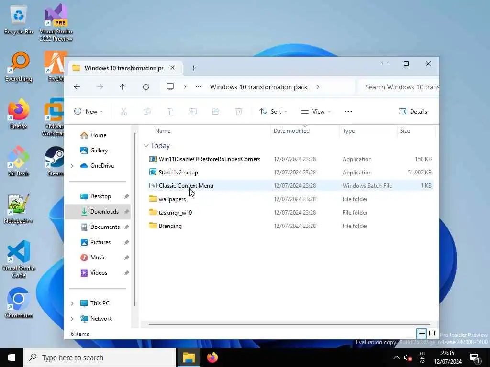
Task: Click the taskbar search box
Action: pyautogui.click(x=100, y=357)
